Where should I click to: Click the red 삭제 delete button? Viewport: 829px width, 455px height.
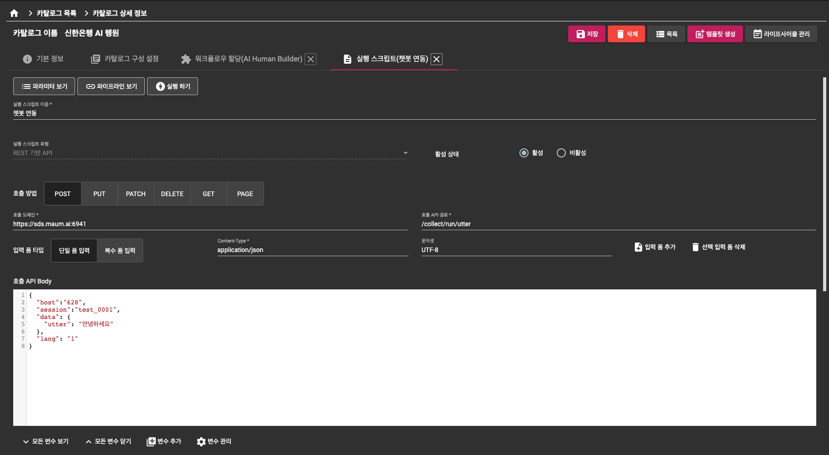tap(626, 34)
